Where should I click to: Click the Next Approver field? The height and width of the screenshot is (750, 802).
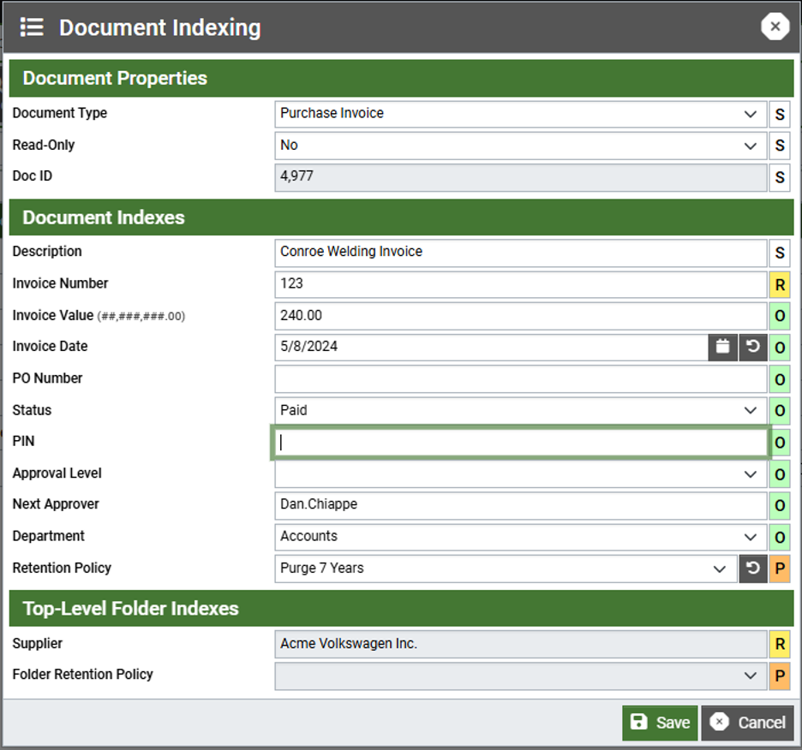pos(521,506)
